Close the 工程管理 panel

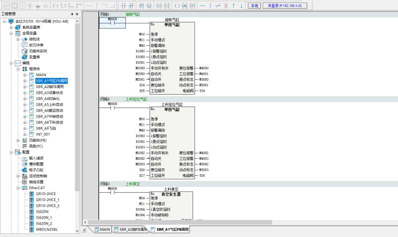coord(77,14)
